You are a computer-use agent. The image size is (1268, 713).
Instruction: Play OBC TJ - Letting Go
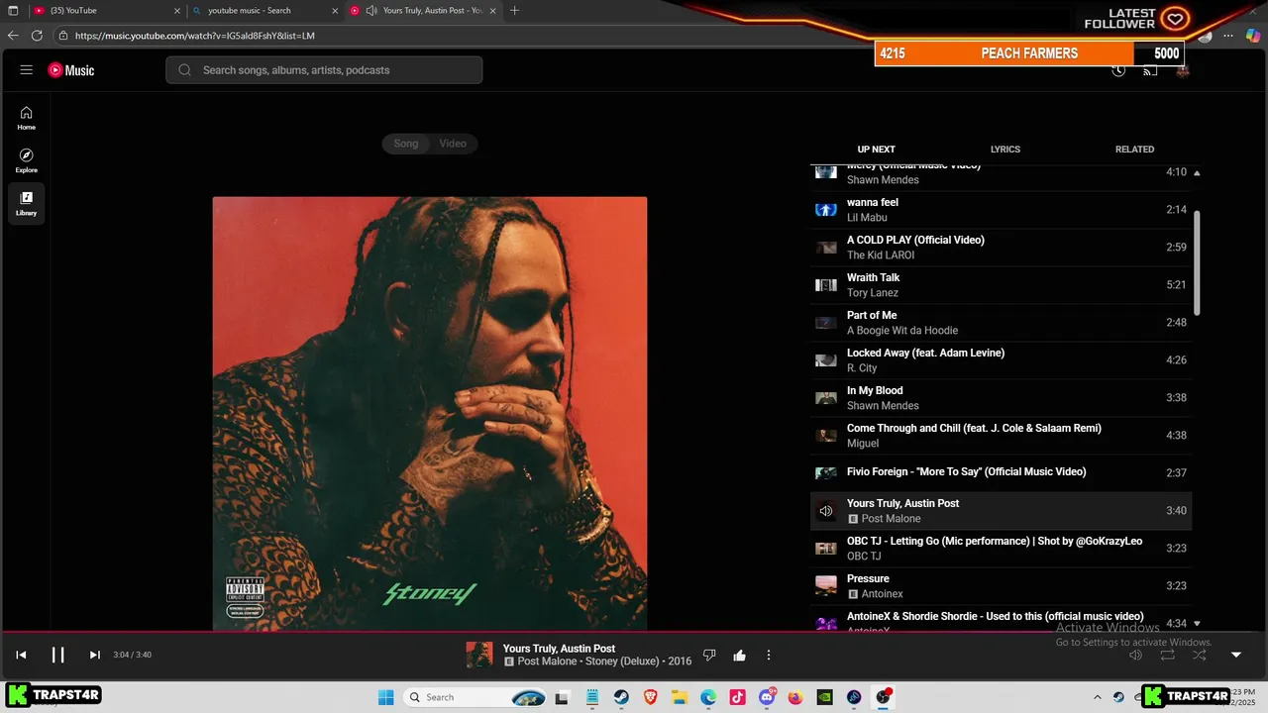(1001, 549)
